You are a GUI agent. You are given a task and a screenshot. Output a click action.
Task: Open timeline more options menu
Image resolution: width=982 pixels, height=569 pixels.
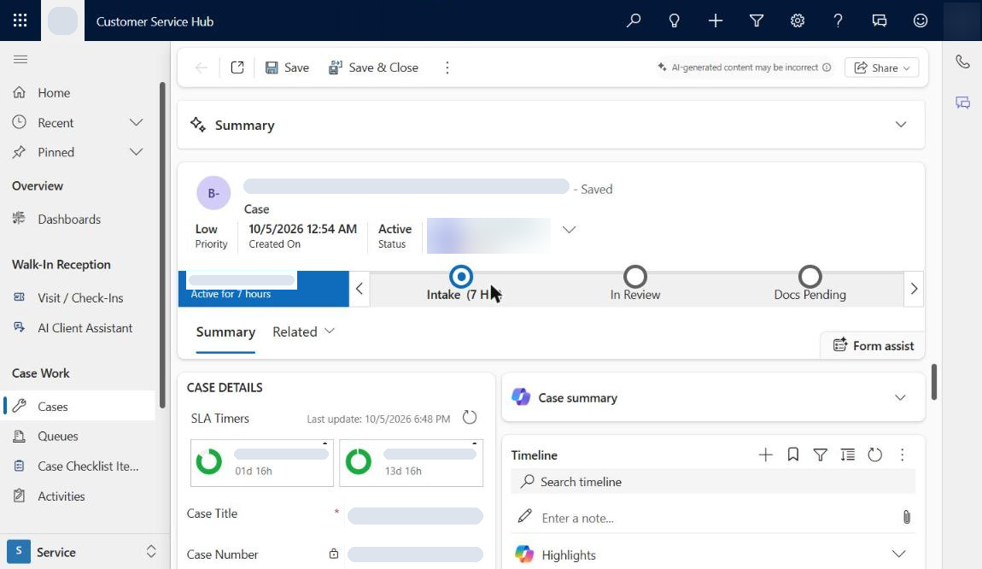click(903, 455)
